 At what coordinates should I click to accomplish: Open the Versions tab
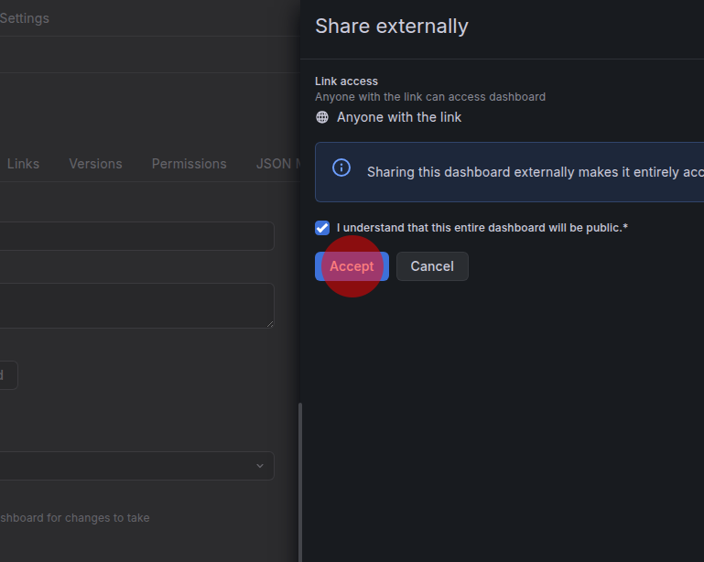95,164
